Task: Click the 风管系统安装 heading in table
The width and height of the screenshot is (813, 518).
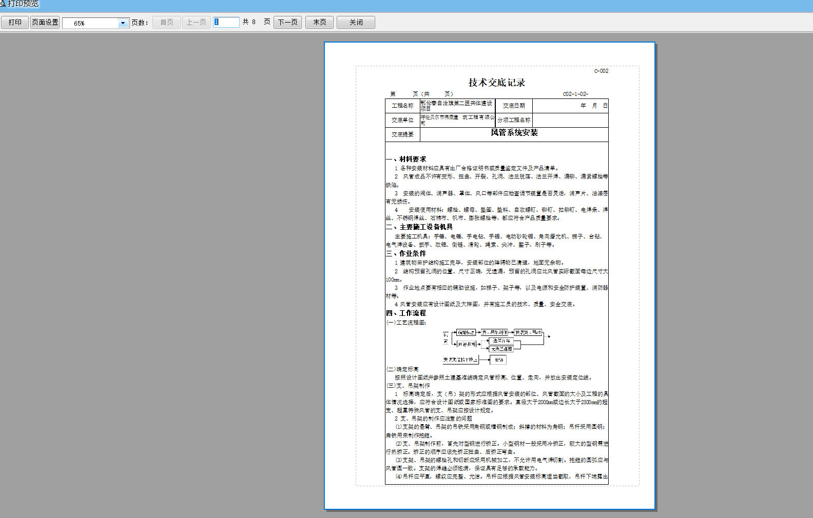Action: [514, 133]
